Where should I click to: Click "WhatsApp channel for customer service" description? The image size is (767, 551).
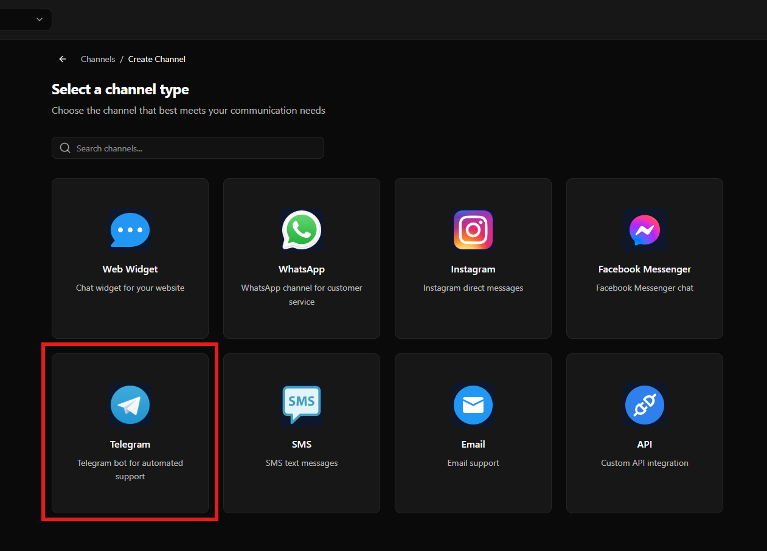(302, 295)
